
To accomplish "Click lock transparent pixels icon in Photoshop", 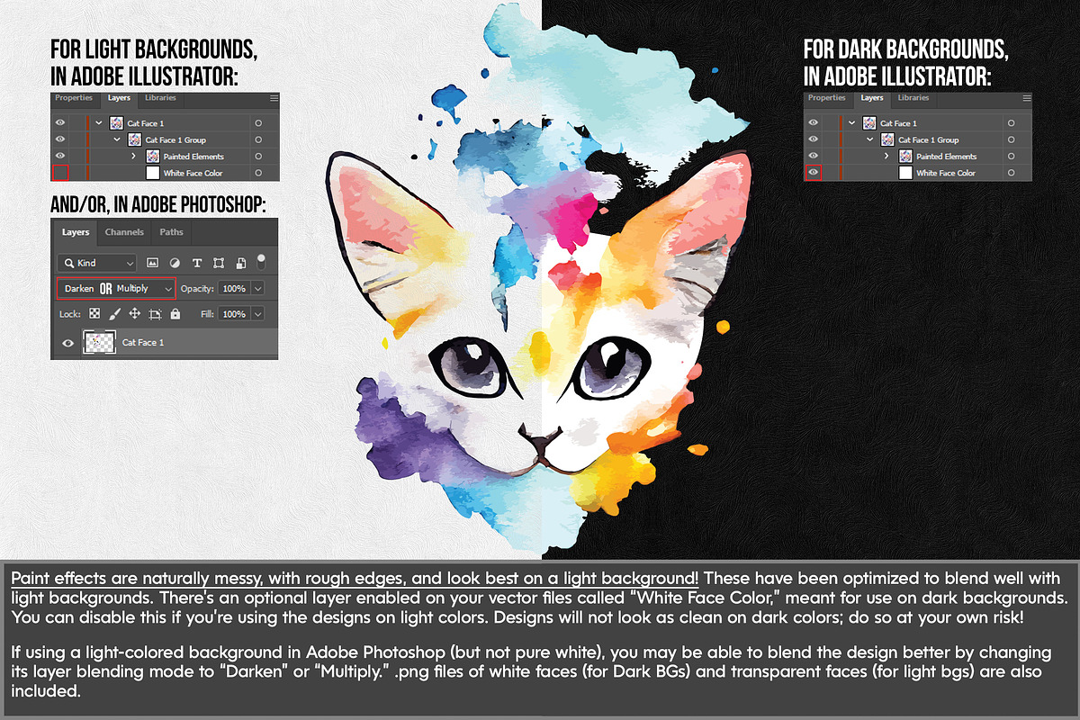I will [x=94, y=314].
